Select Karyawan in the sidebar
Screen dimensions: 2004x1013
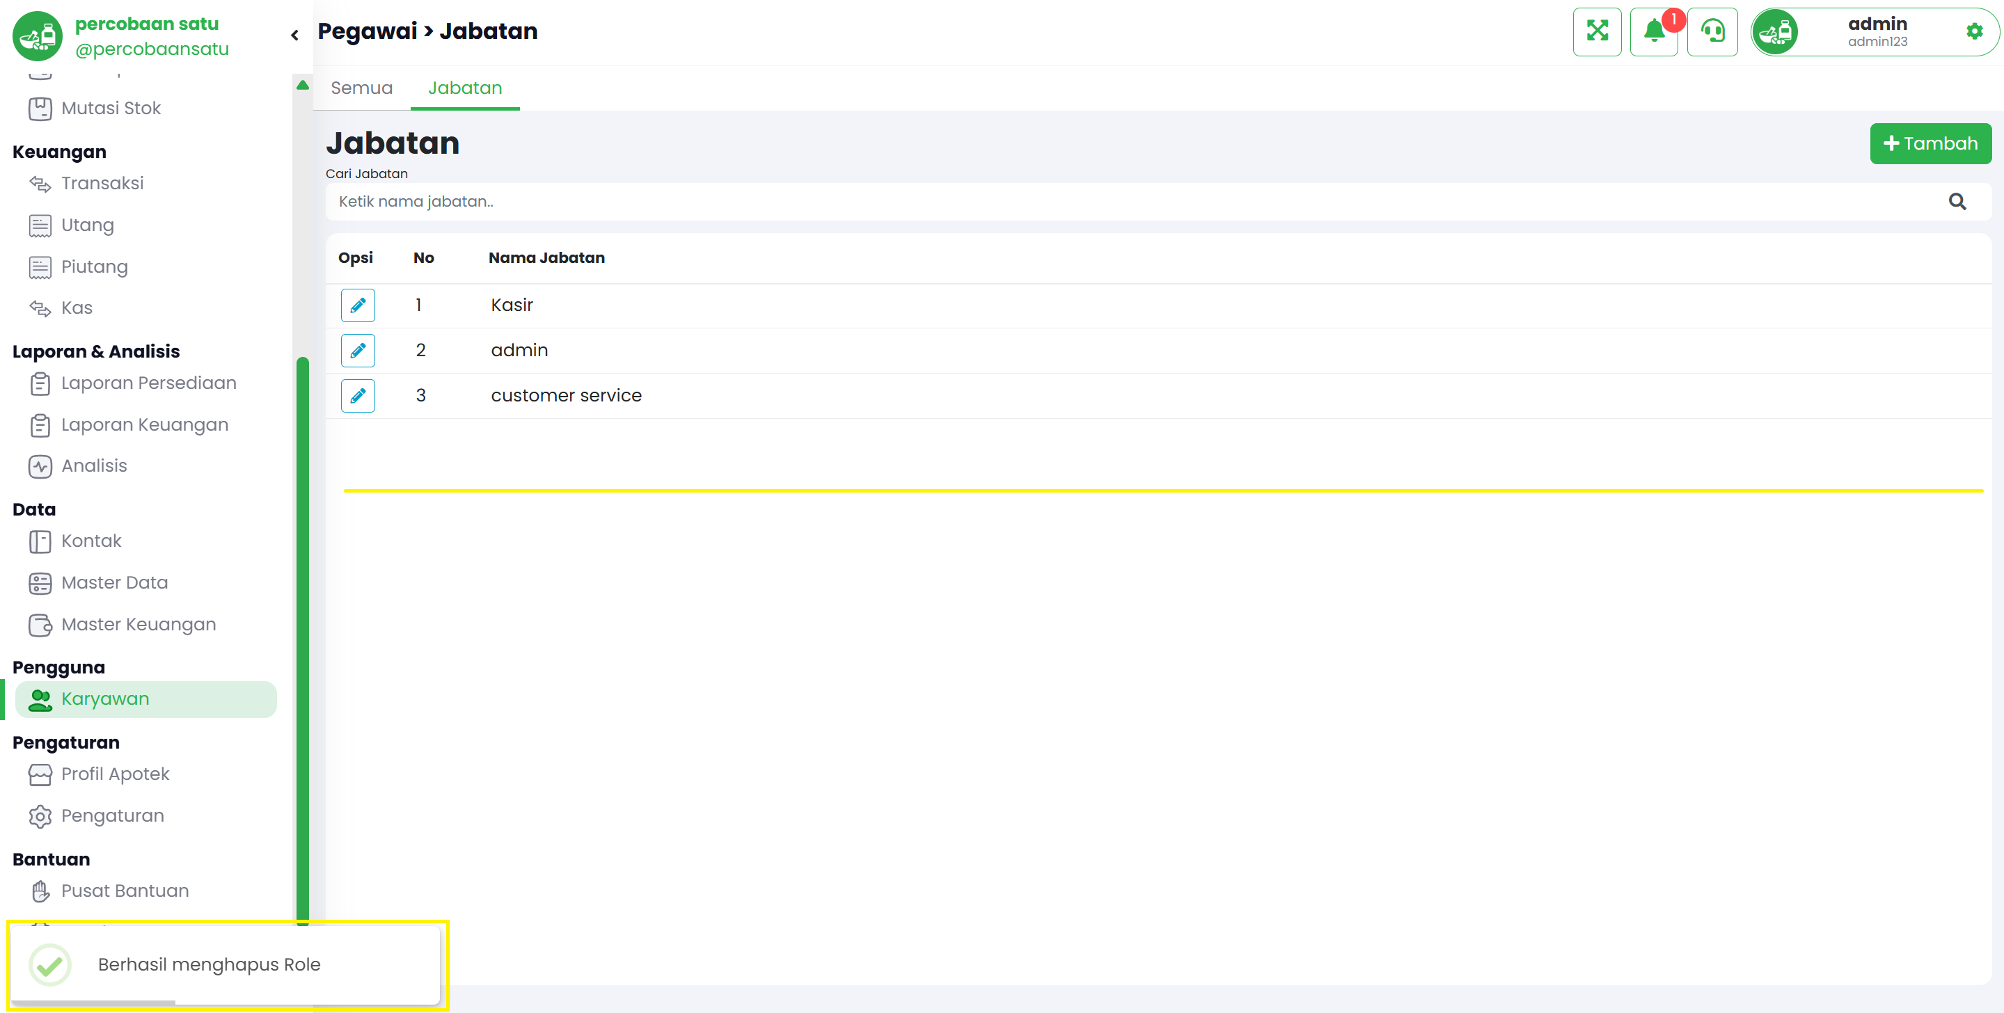coord(145,700)
